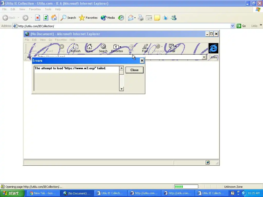Click the Messenger people icon in IE 6 toolbar
Screen dimensions: 263x197
(x=174, y=18)
